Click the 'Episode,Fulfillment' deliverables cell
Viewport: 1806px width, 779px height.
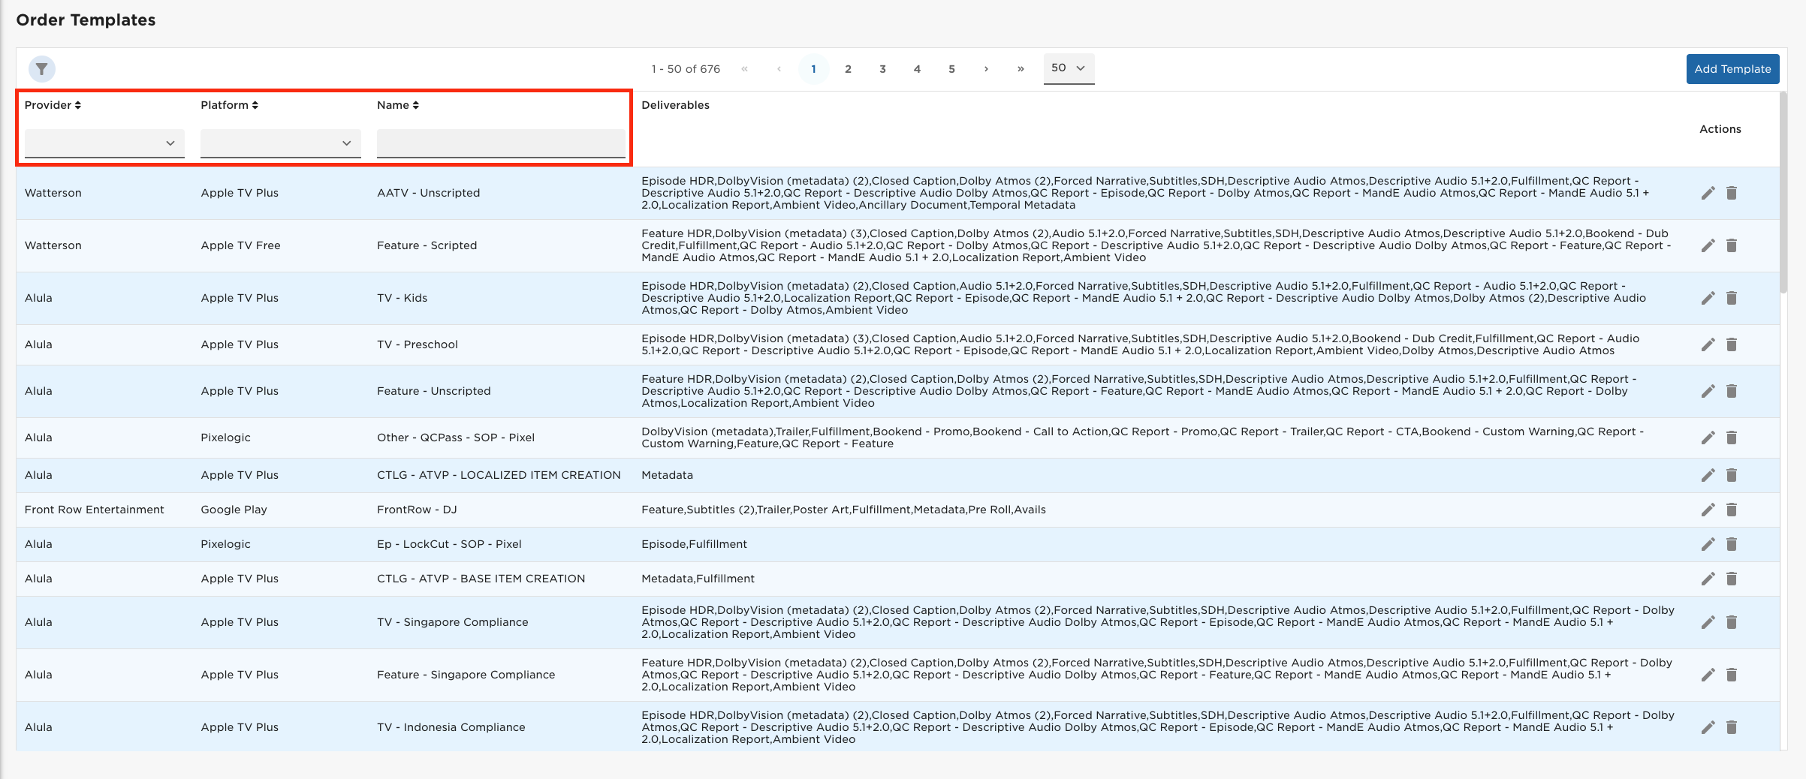694,544
